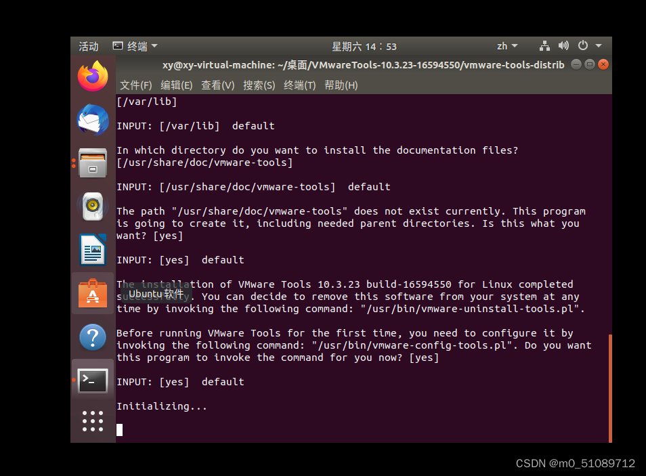Image resolution: width=646 pixels, height=476 pixels.
Task: Open Ubuntu Software store icon
Action: click(93, 293)
